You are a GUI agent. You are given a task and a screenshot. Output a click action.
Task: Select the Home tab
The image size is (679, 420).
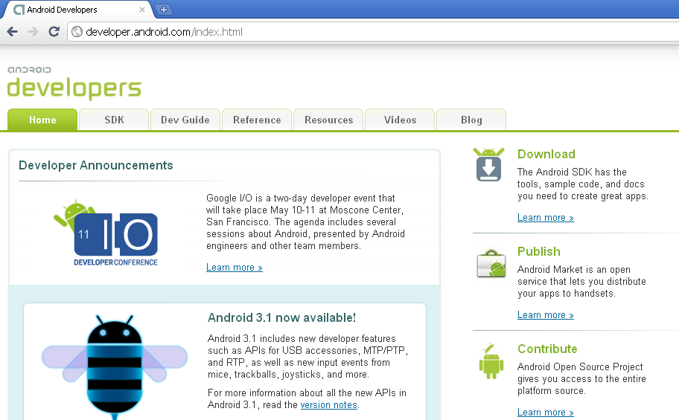click(x=42, y=120)
